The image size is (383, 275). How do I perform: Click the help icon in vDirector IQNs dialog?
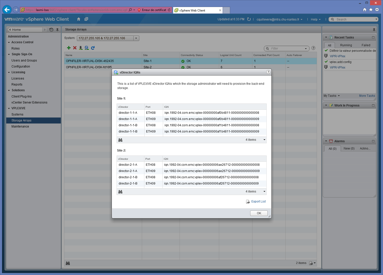tap(268, 72)
